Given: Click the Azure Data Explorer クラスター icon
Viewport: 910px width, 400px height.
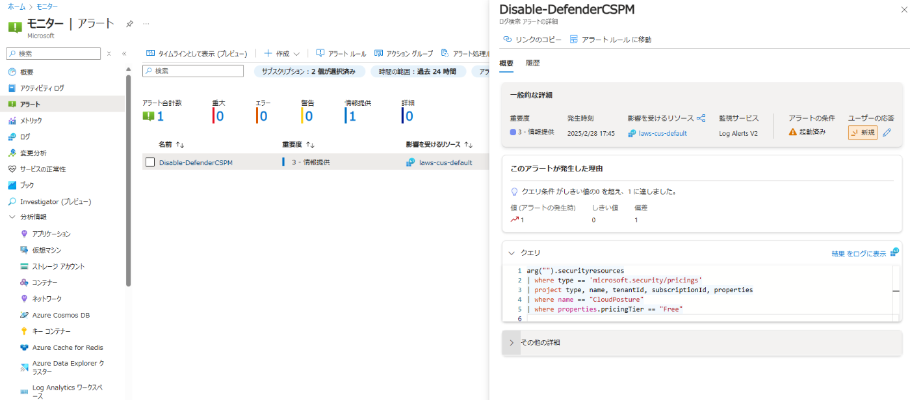Looking at the screenshot, I should (x=24, y=368).
